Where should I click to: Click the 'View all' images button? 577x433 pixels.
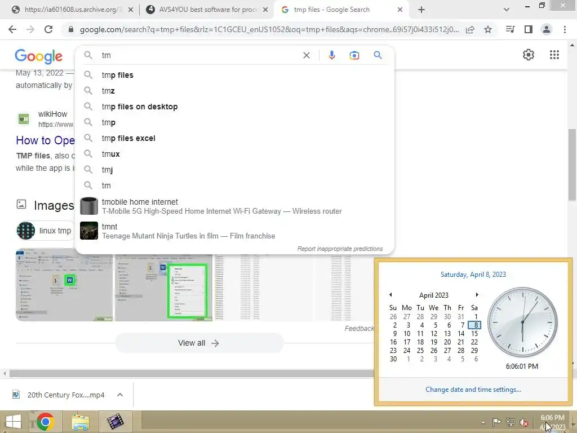point(199,343)
